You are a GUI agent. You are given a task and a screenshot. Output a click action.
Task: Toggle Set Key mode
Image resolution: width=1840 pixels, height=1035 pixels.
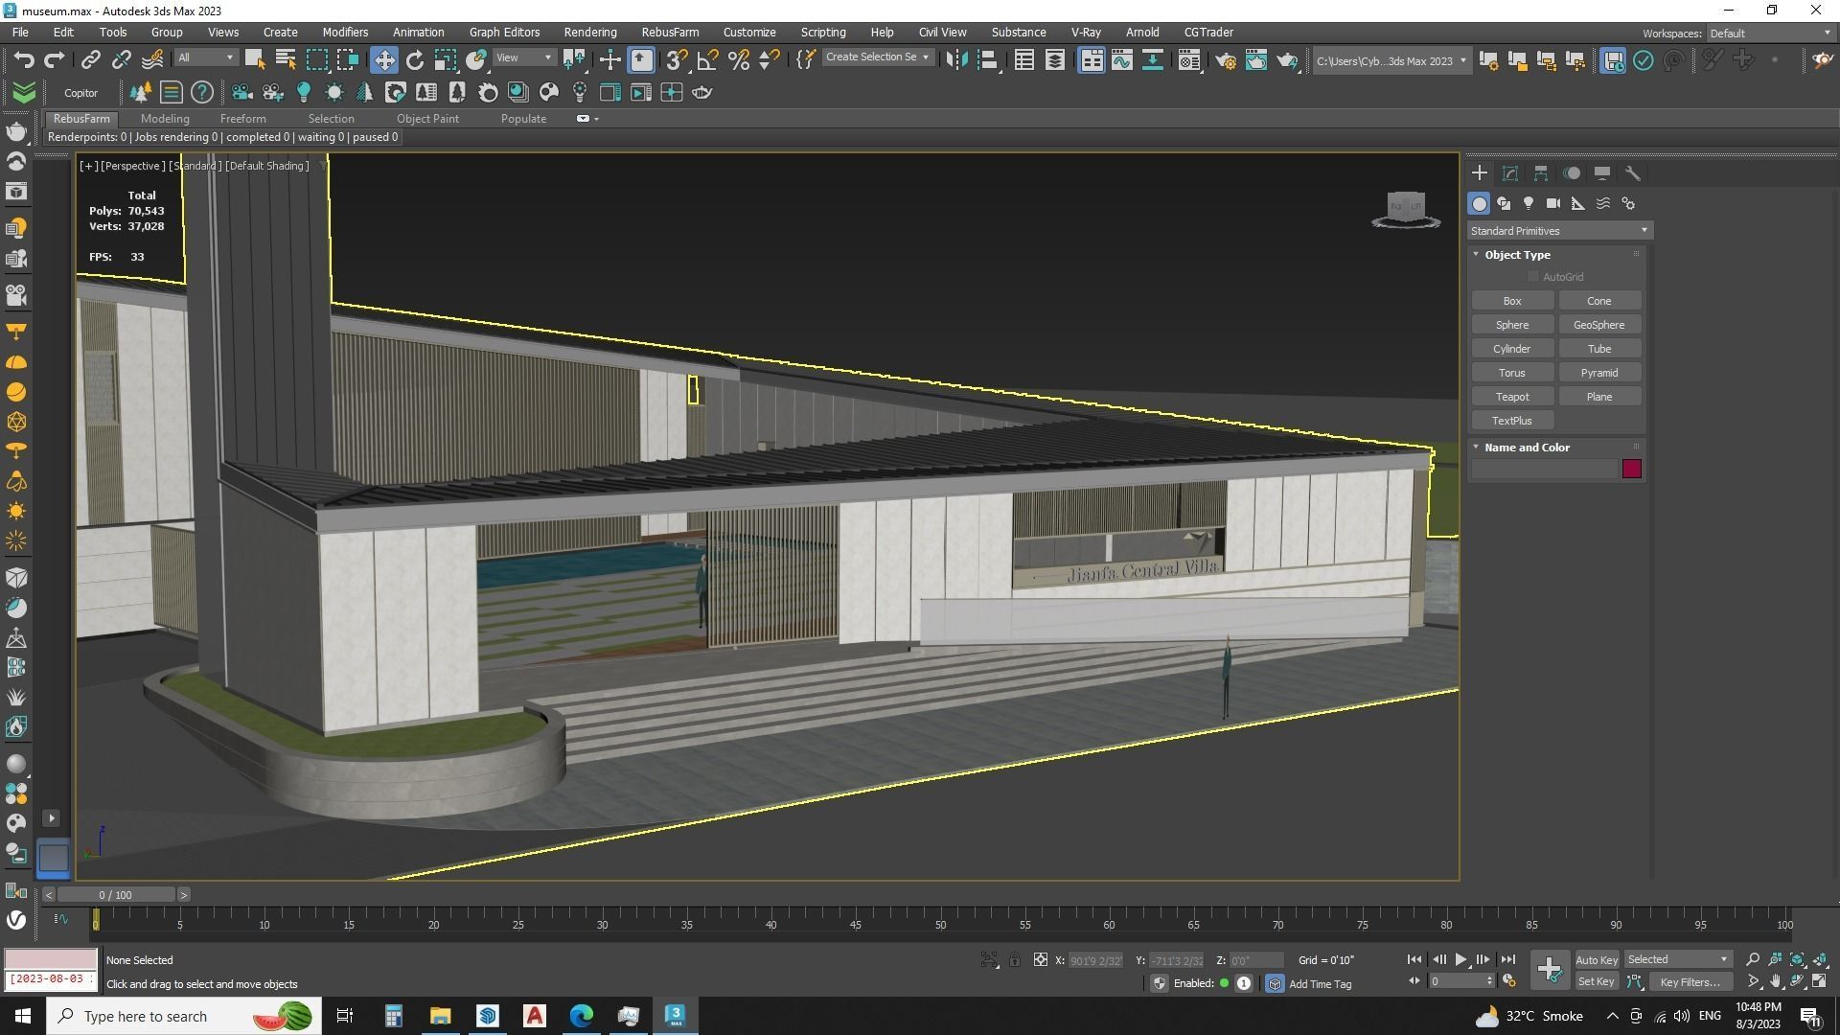click(x=1596, y=981)
